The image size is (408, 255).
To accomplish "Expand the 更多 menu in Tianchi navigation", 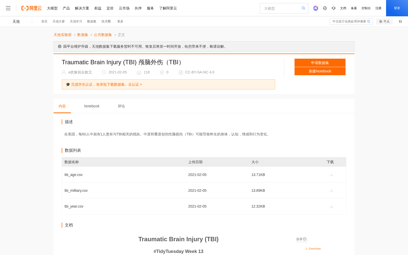I will (120, 21).
